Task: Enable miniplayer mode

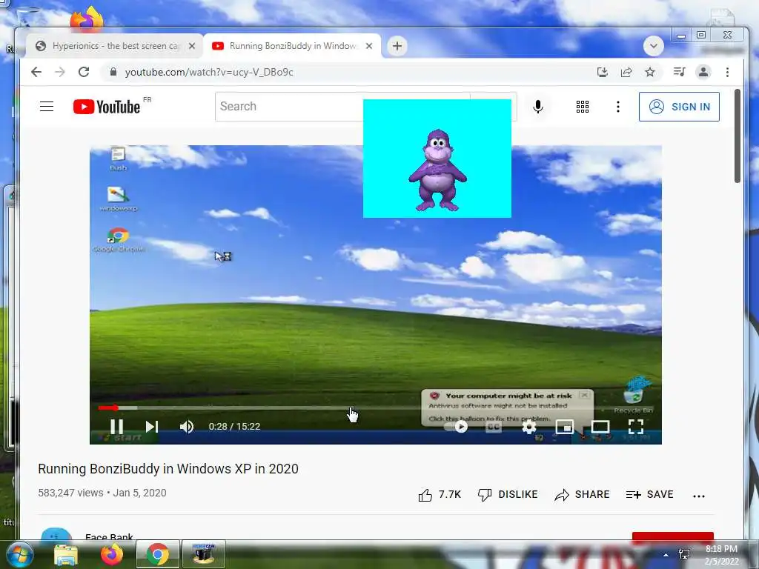Action: point(564,426)
